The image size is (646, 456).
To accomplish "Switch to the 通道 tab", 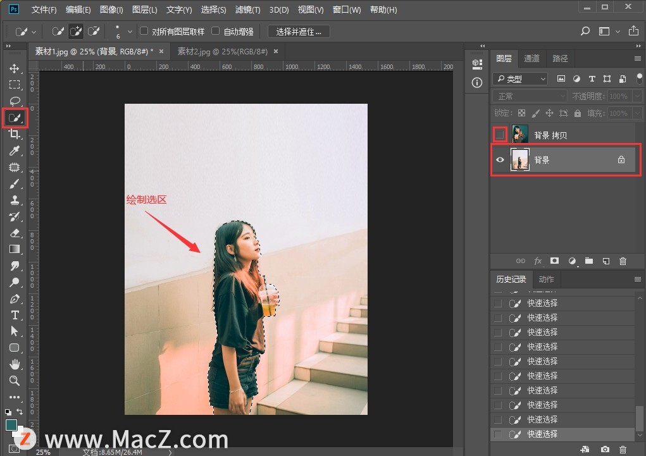I will (x=531, y=58).
